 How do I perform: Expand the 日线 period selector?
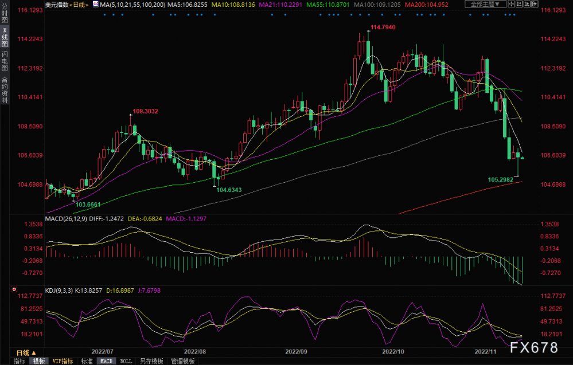26,352
